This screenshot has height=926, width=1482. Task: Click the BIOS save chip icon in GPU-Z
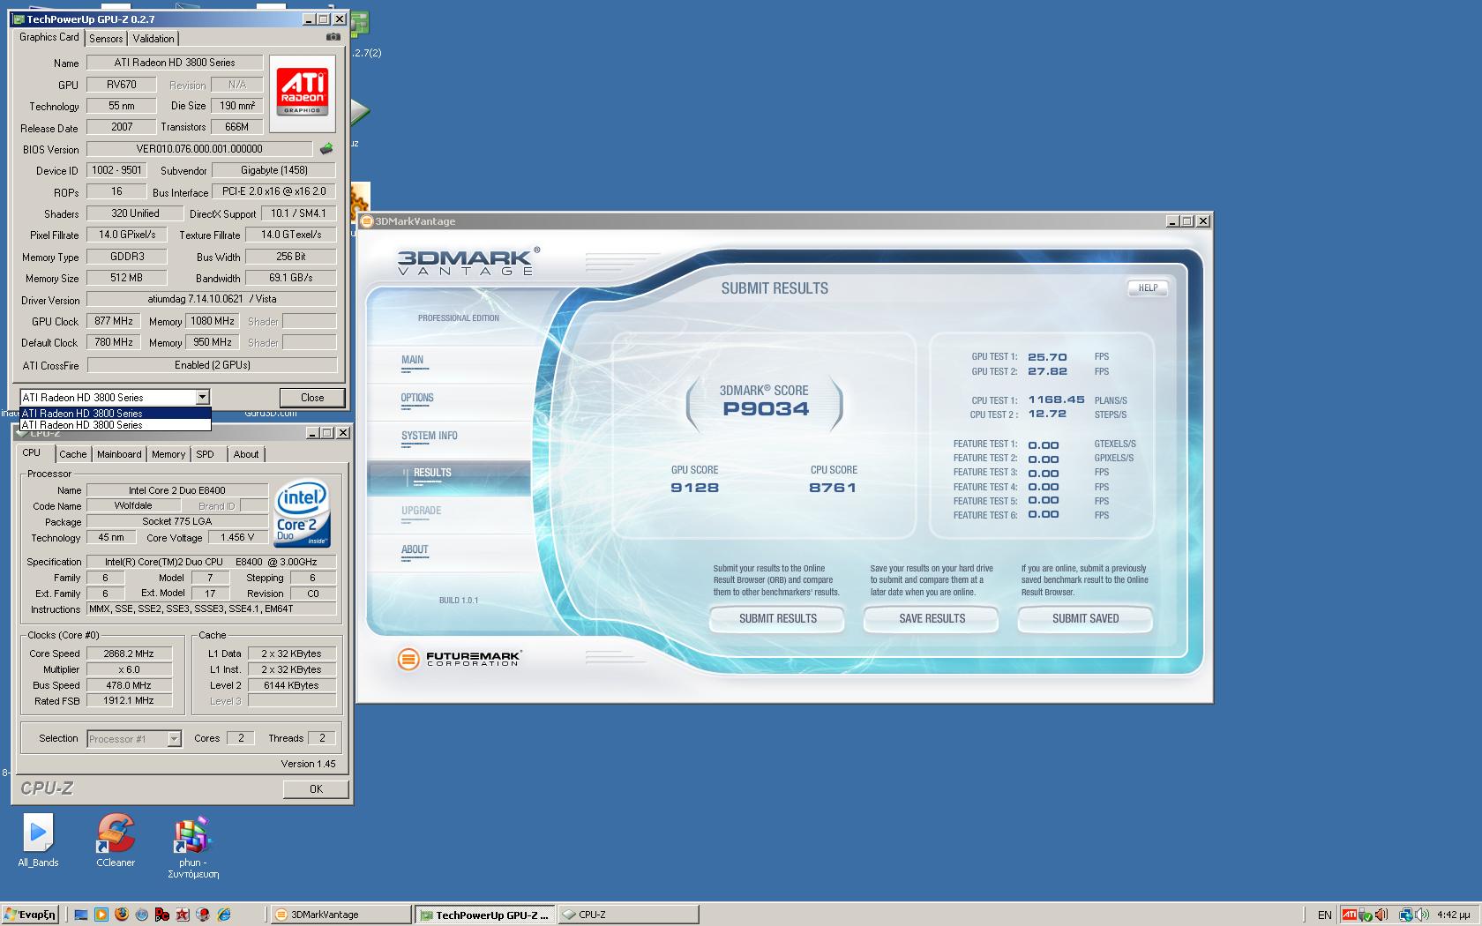tap(326, 149)
